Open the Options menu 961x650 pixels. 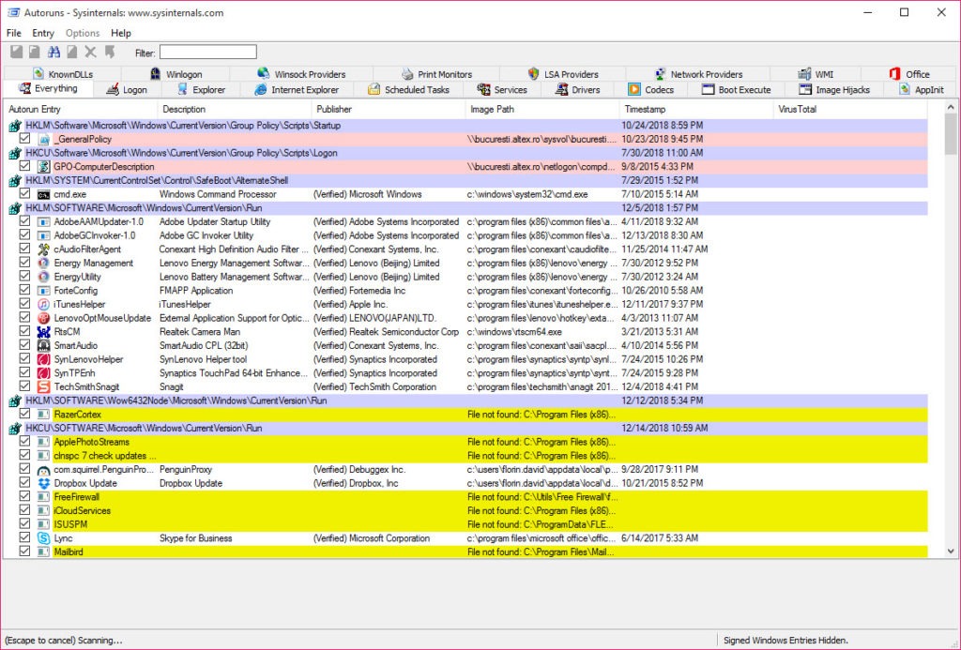pos(83,33)
